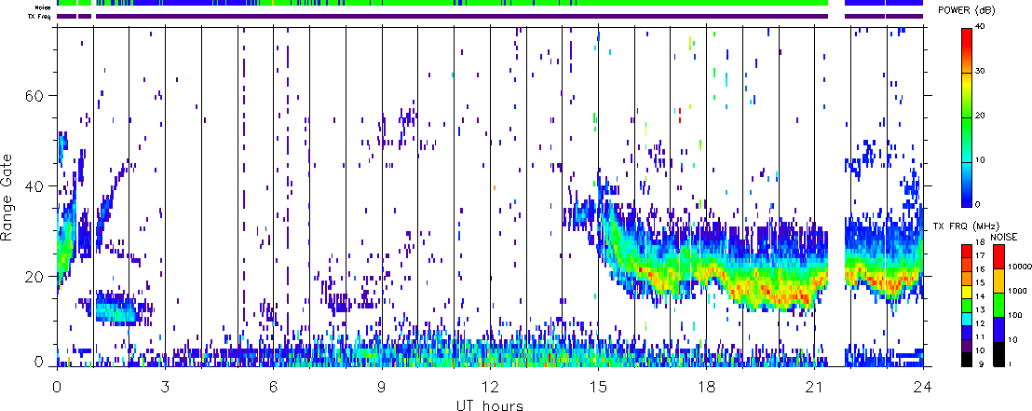Click the 10000 label in NOISE legend
Image resolution: width=1032 pixels, height=411 pixels.
click(x=1020, y=267)
